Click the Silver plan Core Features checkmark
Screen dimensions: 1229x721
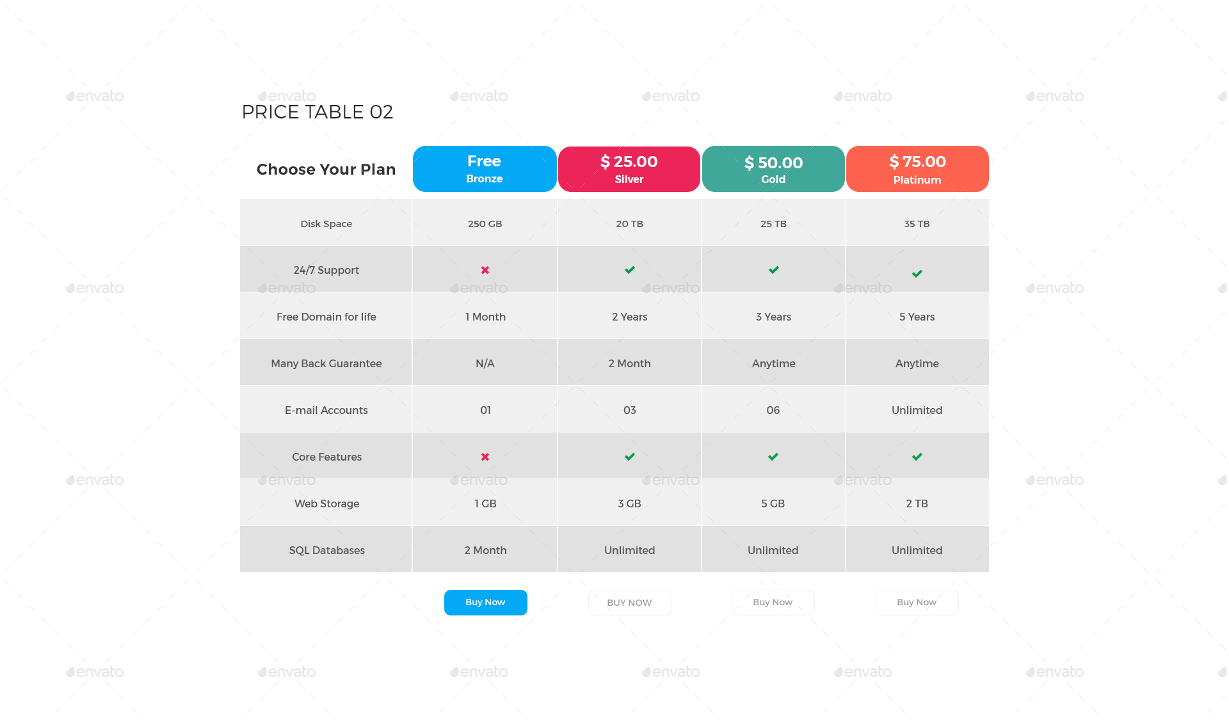630,457
